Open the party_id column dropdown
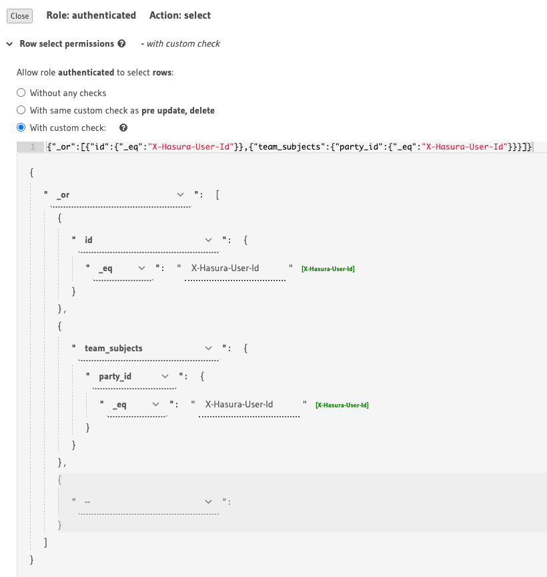The width and height of the screenshot is (547, 577). point(134,377)
